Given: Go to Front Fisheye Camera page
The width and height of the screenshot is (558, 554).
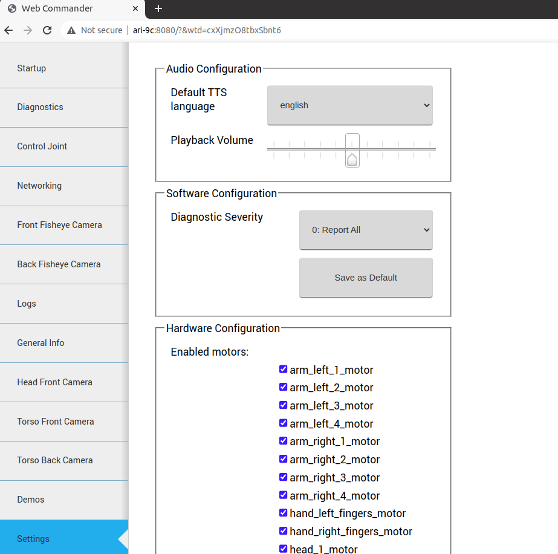Looking at the screenshot, I should point(59,225).
